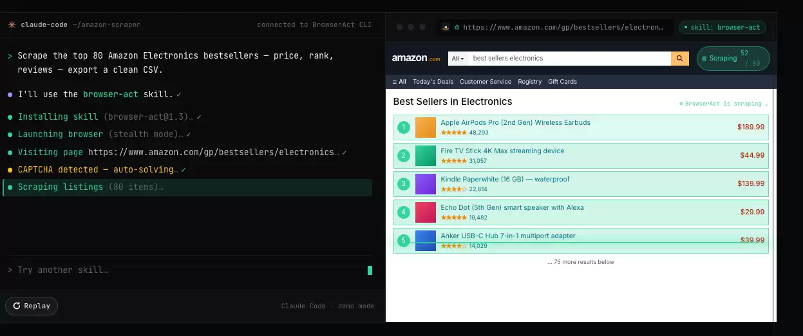Open the Echo Dot red product thumbnail
Image resolution: width=803 pixels, height=336 pixels.
[426, 212]
